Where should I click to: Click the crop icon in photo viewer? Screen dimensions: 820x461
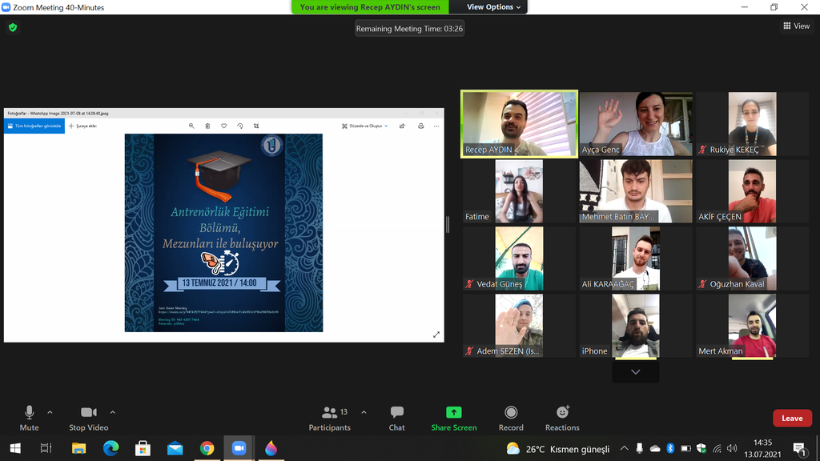click(x=256, y=126)
